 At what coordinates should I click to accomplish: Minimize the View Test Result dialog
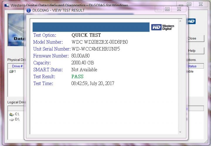pos(159,9)
